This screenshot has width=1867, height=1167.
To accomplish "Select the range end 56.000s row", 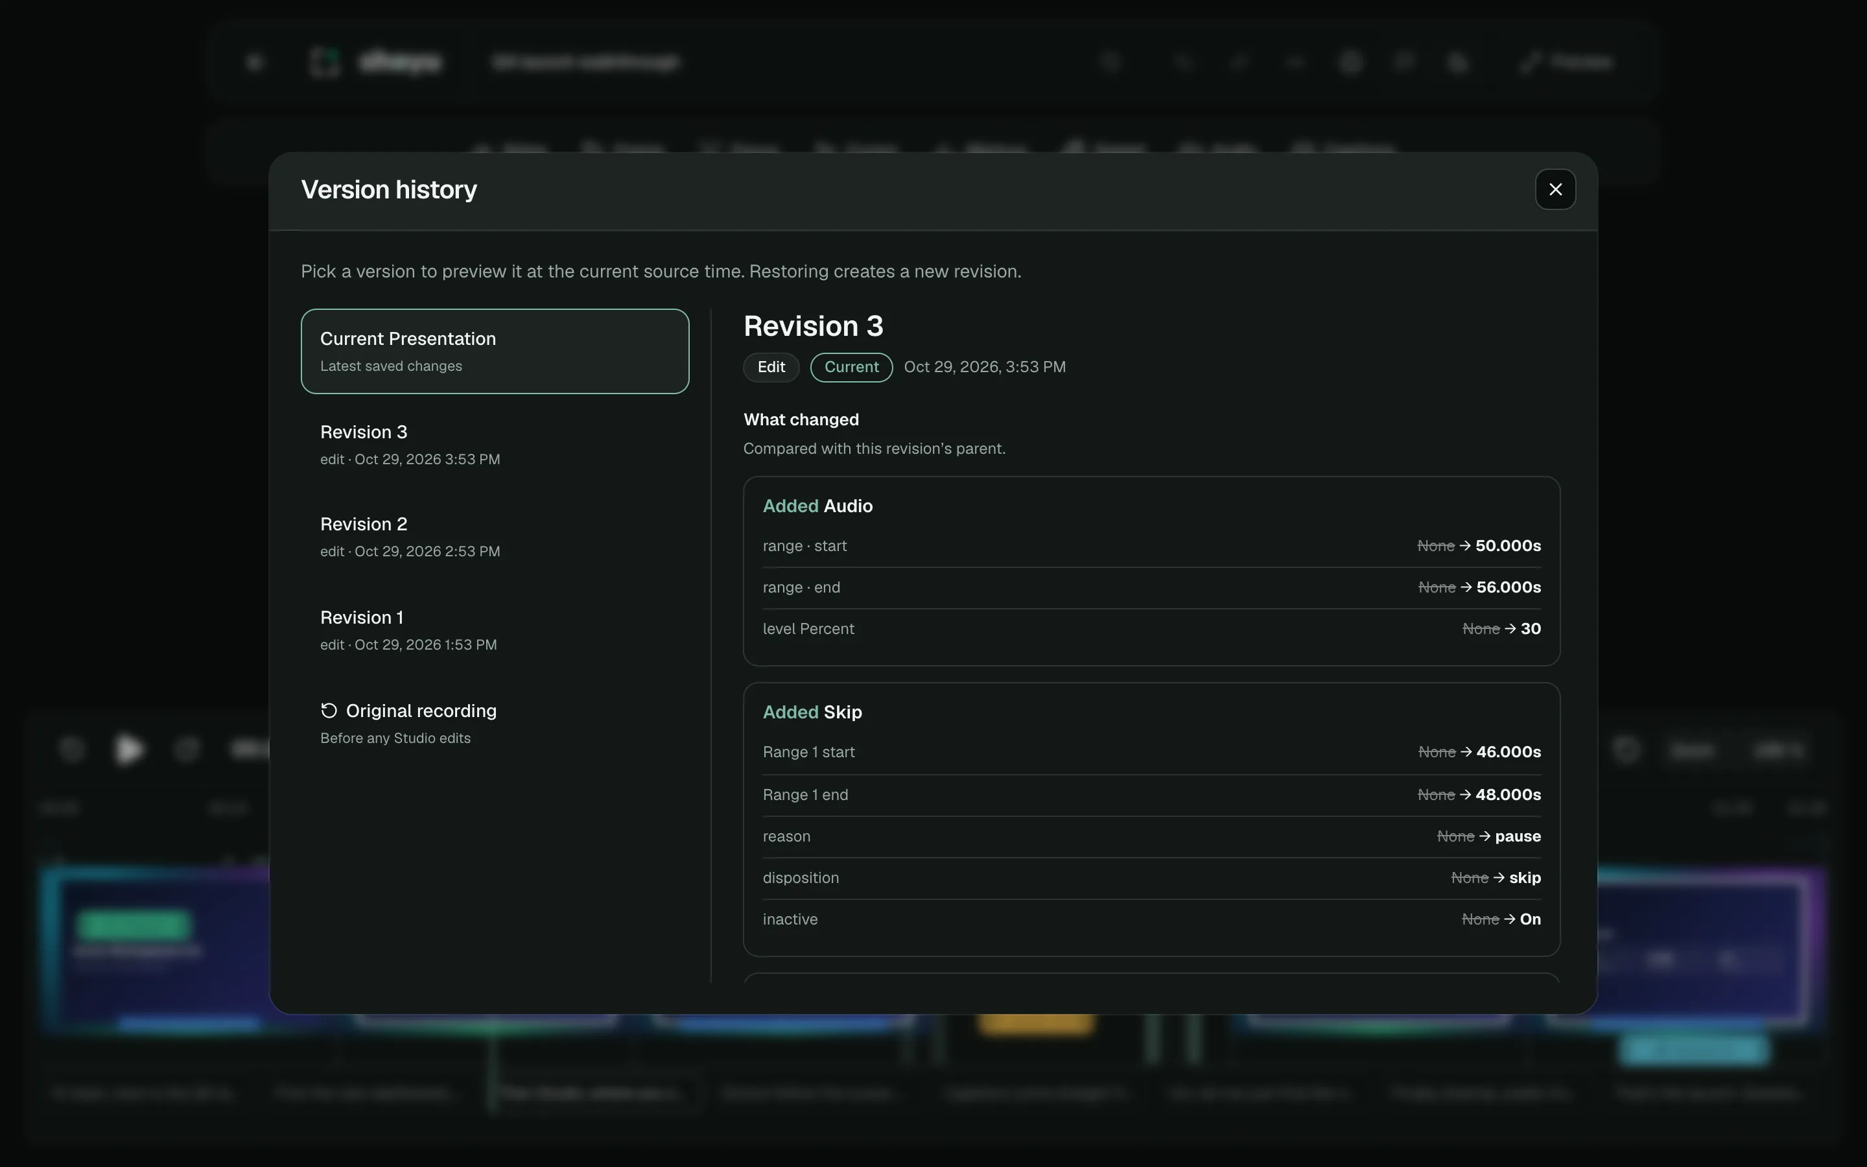I will point(1151,587).
